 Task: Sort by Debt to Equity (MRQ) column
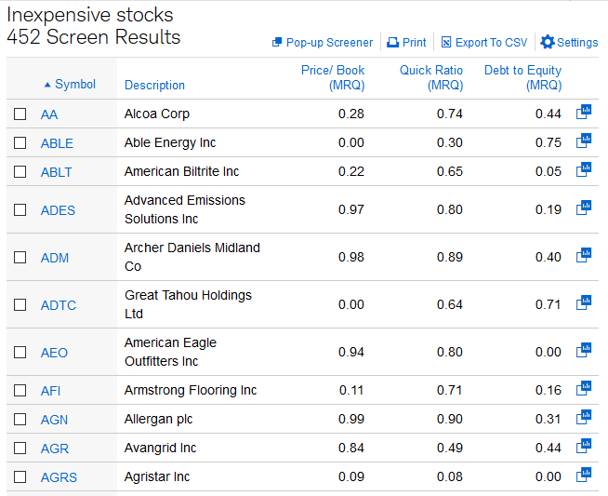(x=522, y=77)
